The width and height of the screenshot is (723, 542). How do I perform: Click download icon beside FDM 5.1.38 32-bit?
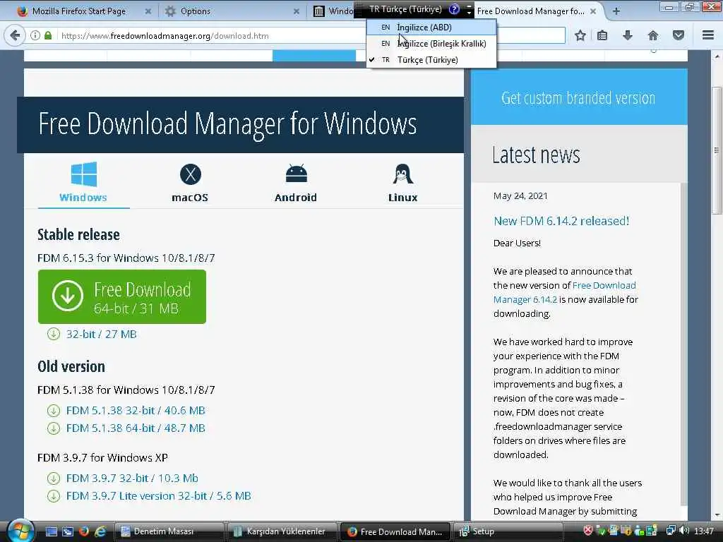(x=54, y=410)
